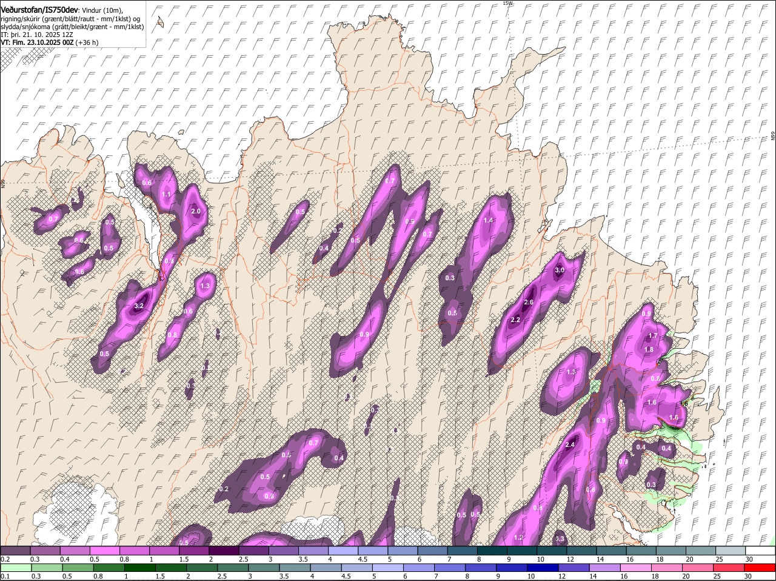This screenshot has height=581, width=776.
Task: Click the 2.0 precipitation value on the map
Action: (x=196, y=211)
